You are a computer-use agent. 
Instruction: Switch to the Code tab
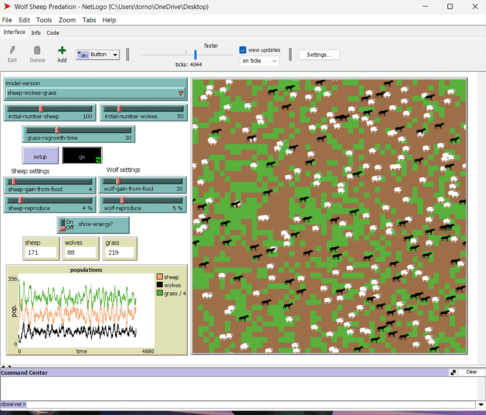(53, 33)
